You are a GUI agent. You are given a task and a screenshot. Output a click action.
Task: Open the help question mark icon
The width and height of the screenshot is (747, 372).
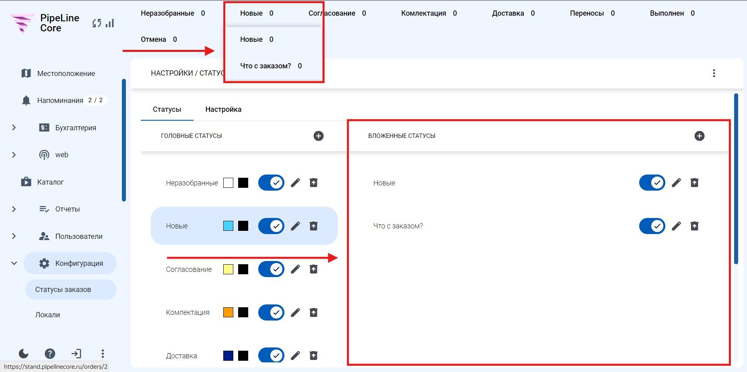(50, 354)
